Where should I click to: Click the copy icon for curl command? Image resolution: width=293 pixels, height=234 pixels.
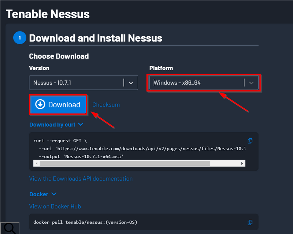250,141
